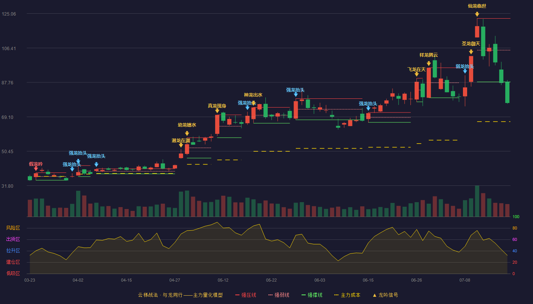Viewport: 533px width, 304px height.
Task: Click the arrow marker under 圣龙御天
Action: click(471, 52)
